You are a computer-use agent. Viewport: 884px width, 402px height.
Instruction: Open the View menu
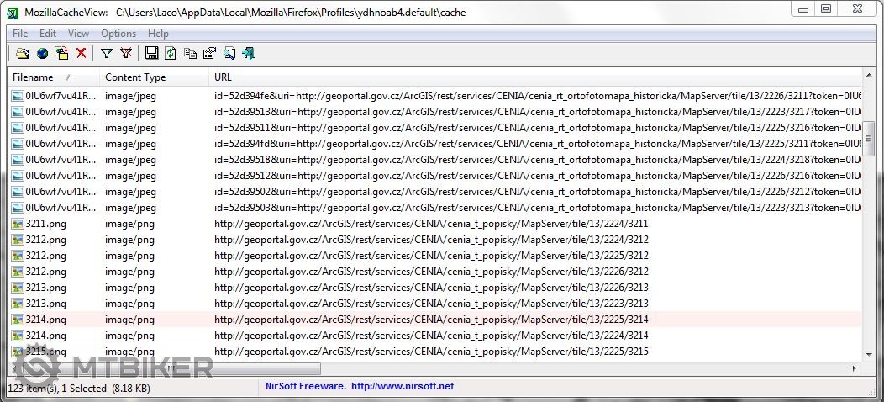(78, 34)
